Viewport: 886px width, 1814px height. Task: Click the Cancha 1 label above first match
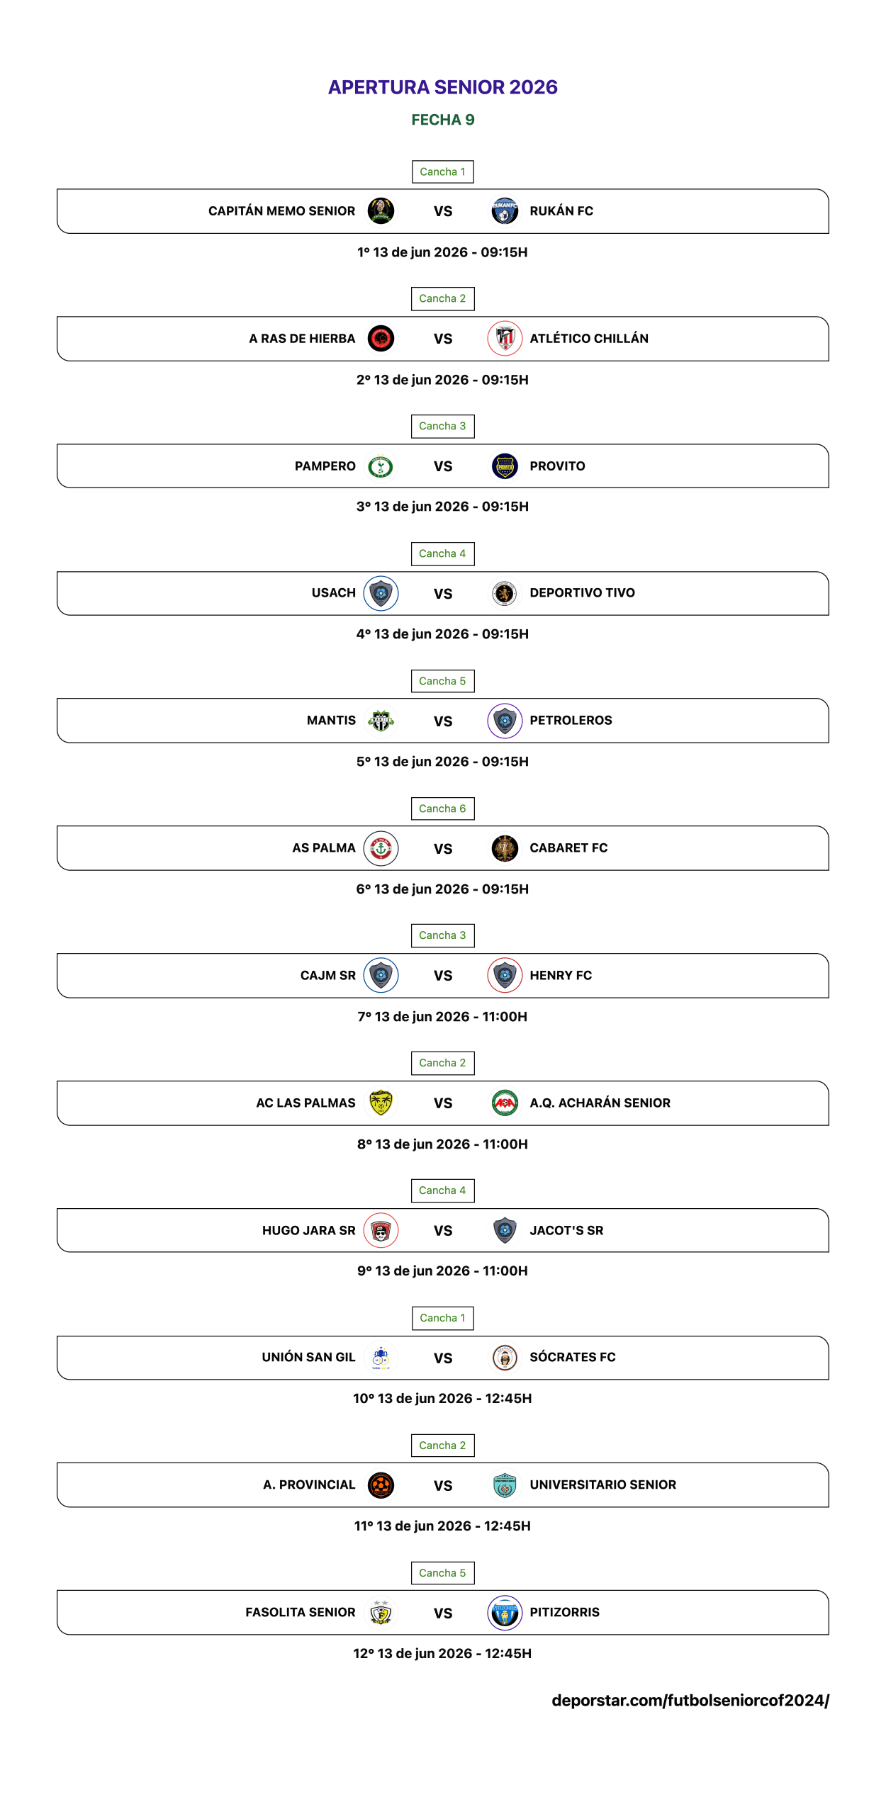pos(442,171)
